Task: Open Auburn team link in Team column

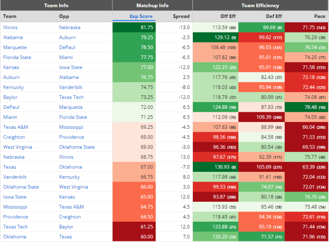Action: [11, 77]
